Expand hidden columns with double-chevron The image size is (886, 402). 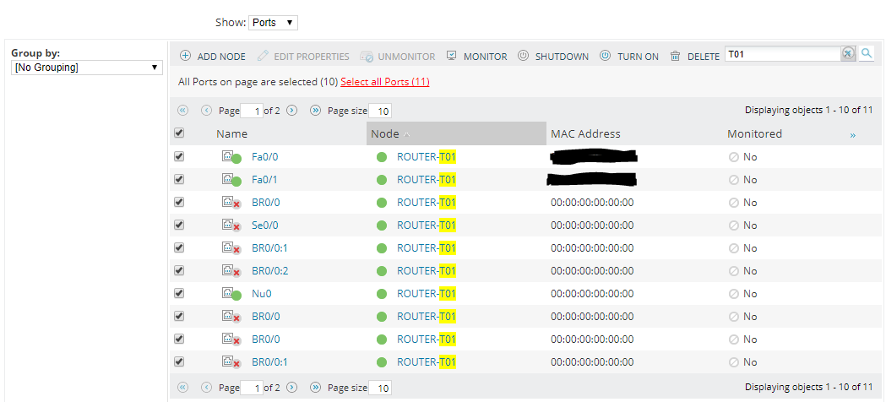click(x=853, y=135)
